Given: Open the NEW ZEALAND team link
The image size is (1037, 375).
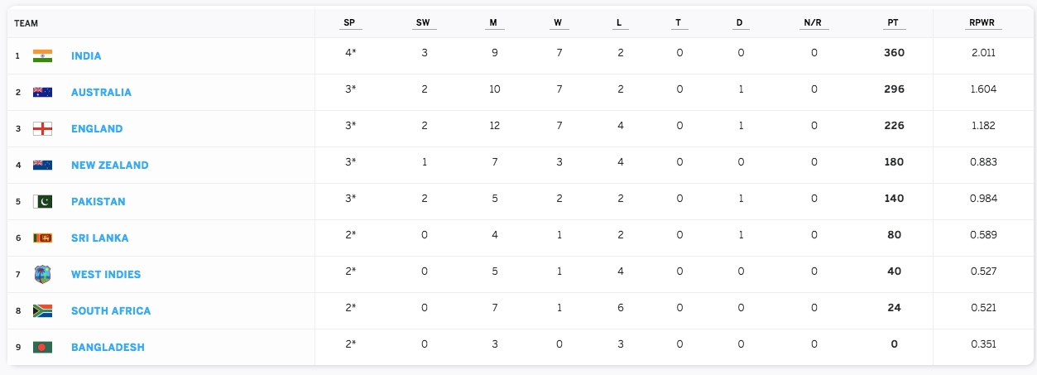Looking at the screenshot, I should pyautogui.click(x=109, y=166).
